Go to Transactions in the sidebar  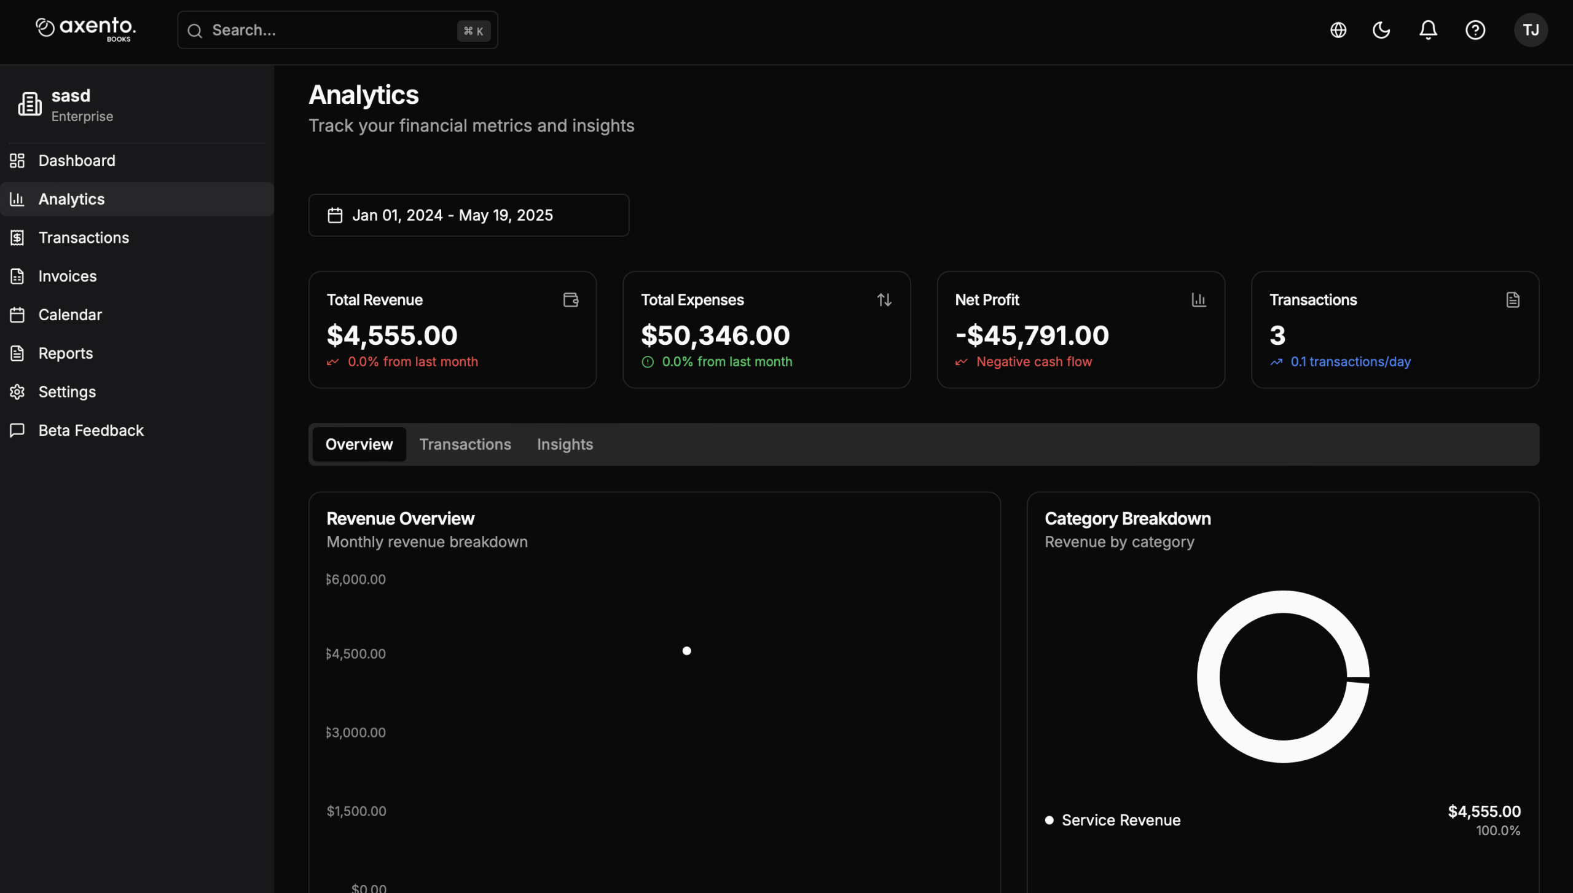[136, 238]
